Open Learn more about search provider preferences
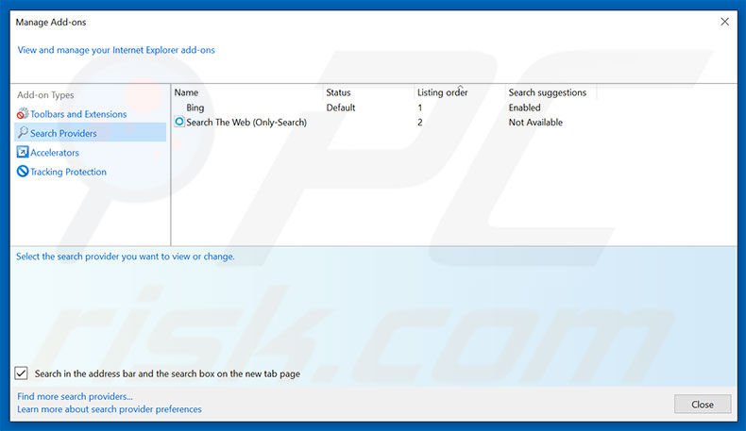This screenshot has height=431, width=746. [110, 409]
